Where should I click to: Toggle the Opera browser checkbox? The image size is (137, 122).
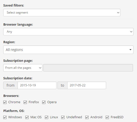44,102
